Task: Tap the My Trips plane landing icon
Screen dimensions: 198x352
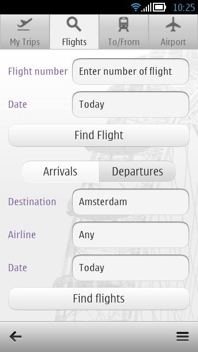Action: pos(25,24)
